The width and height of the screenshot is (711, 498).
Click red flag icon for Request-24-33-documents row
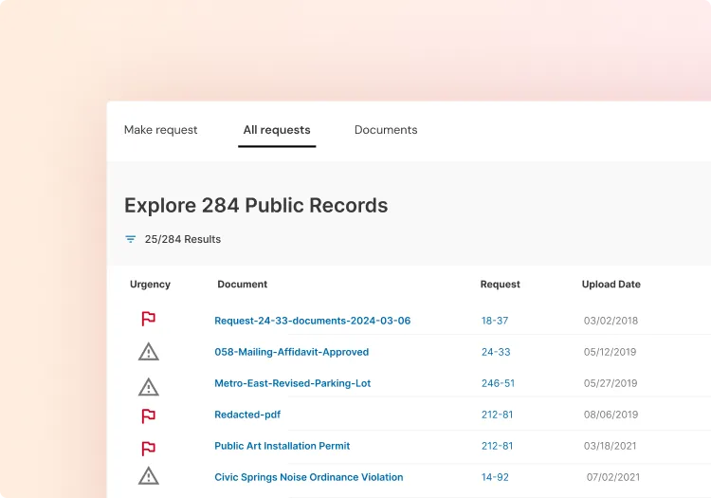(x=148, y=320)
